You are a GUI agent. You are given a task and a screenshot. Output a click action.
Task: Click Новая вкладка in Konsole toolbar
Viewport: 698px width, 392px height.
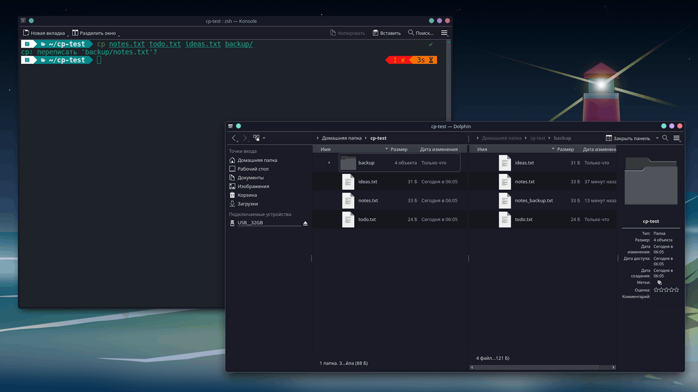pos(44,33)
